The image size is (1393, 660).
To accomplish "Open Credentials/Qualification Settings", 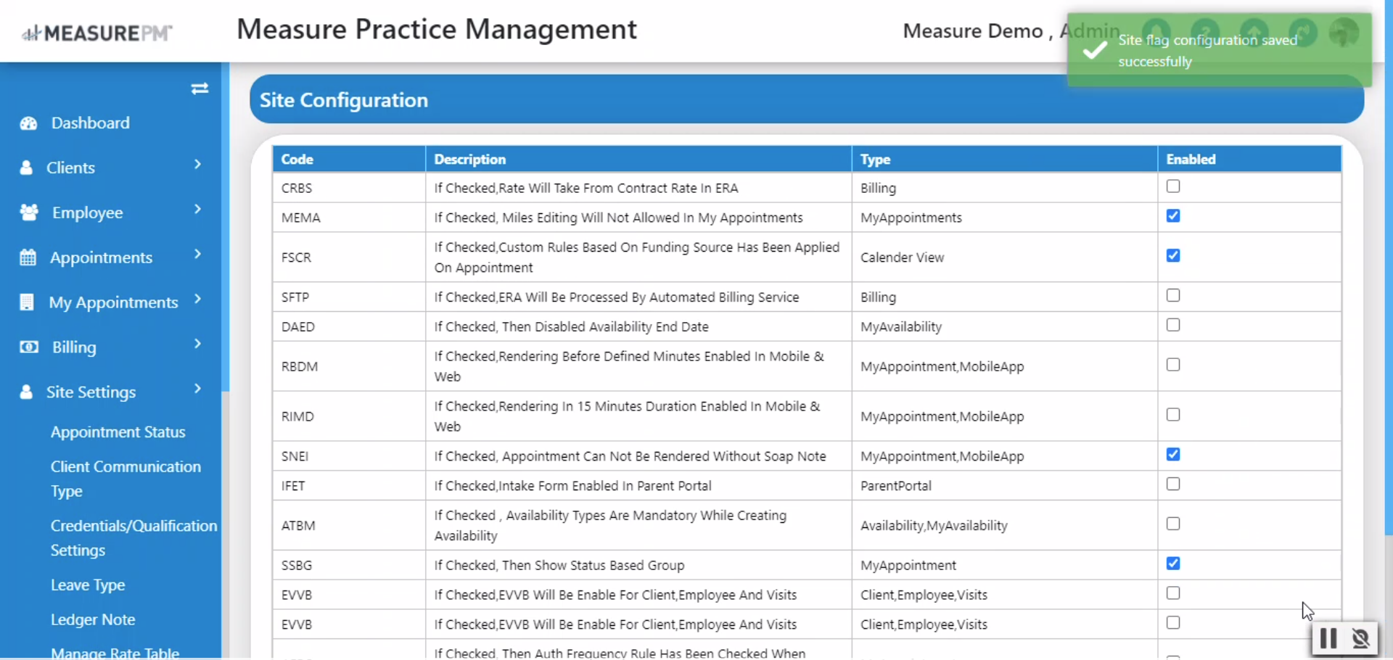I will (133, 537).
